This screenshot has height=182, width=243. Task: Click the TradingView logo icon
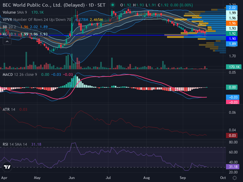tap(7, 167)
